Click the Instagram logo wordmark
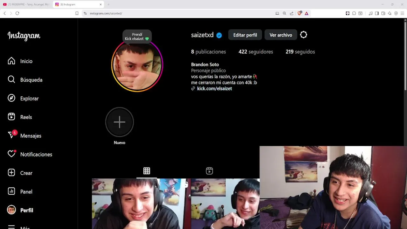The width and height of the screenshot is (407, 229). tap(24, 36)
